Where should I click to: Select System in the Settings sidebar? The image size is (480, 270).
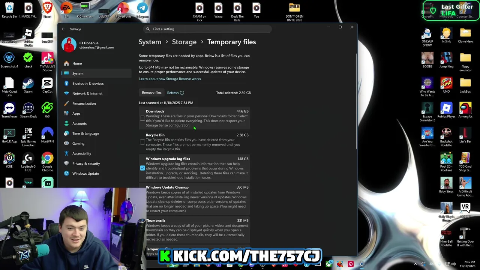click(x=96, y=73)
